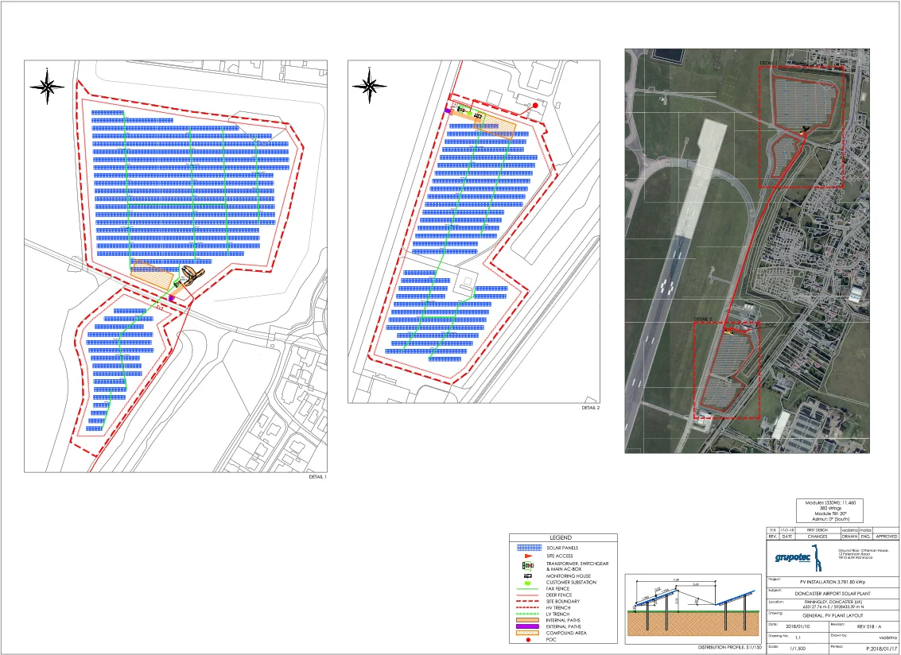This screenshot has height=655, width=901.
Task: Click the 'FIRST DESIGN' revision entry
Action: tap(818, 530)
